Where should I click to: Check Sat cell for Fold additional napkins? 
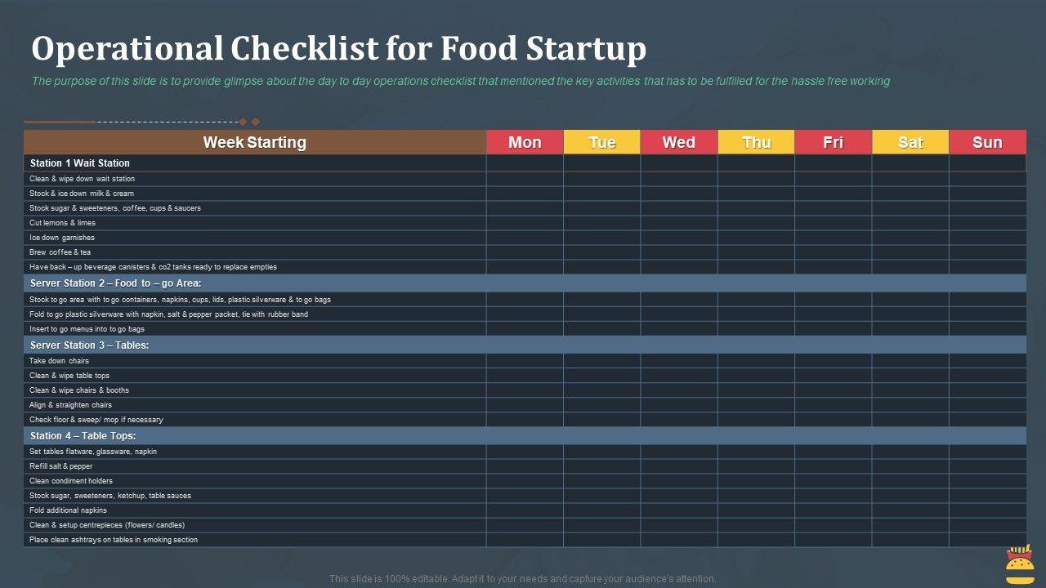[910, 510]
